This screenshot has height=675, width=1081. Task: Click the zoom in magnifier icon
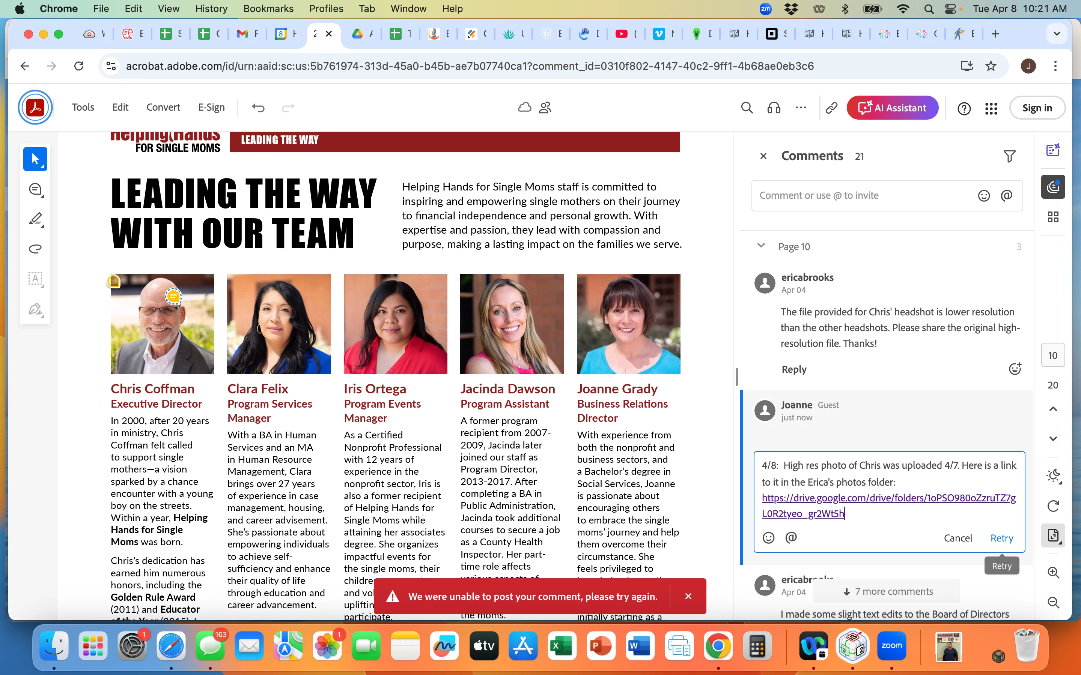1053,573
